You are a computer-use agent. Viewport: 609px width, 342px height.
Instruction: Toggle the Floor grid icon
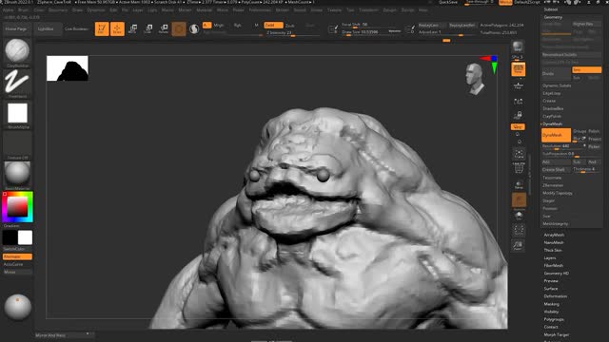518,85
